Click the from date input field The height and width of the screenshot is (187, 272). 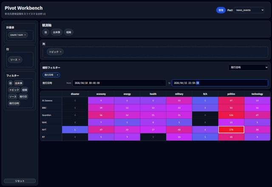119,83
